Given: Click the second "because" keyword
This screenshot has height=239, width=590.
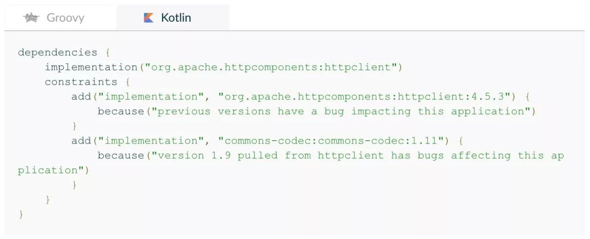Looking at the screenshot, I should 121,156.
